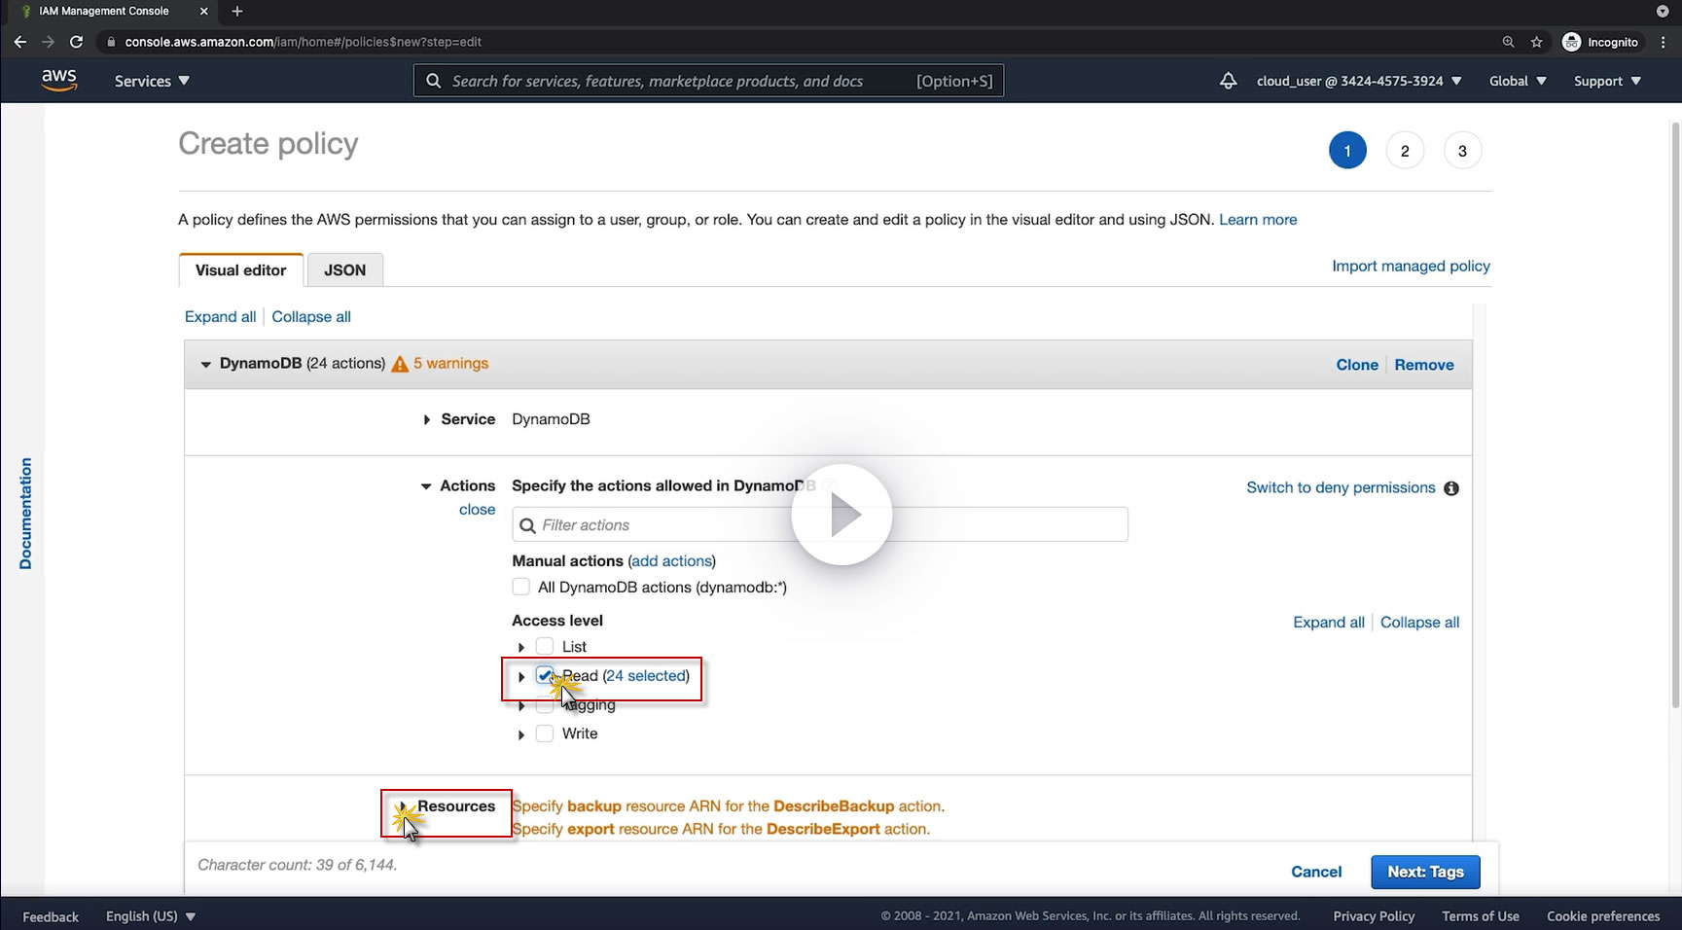Click the info icon beside deny permissions
This screenshot has width=1682, height=930.
click(1451, 488)
